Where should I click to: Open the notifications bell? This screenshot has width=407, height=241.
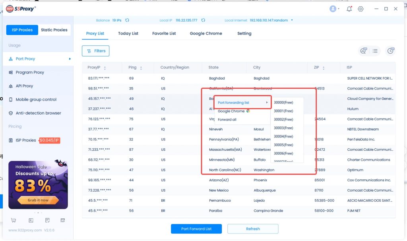(349, 9)
